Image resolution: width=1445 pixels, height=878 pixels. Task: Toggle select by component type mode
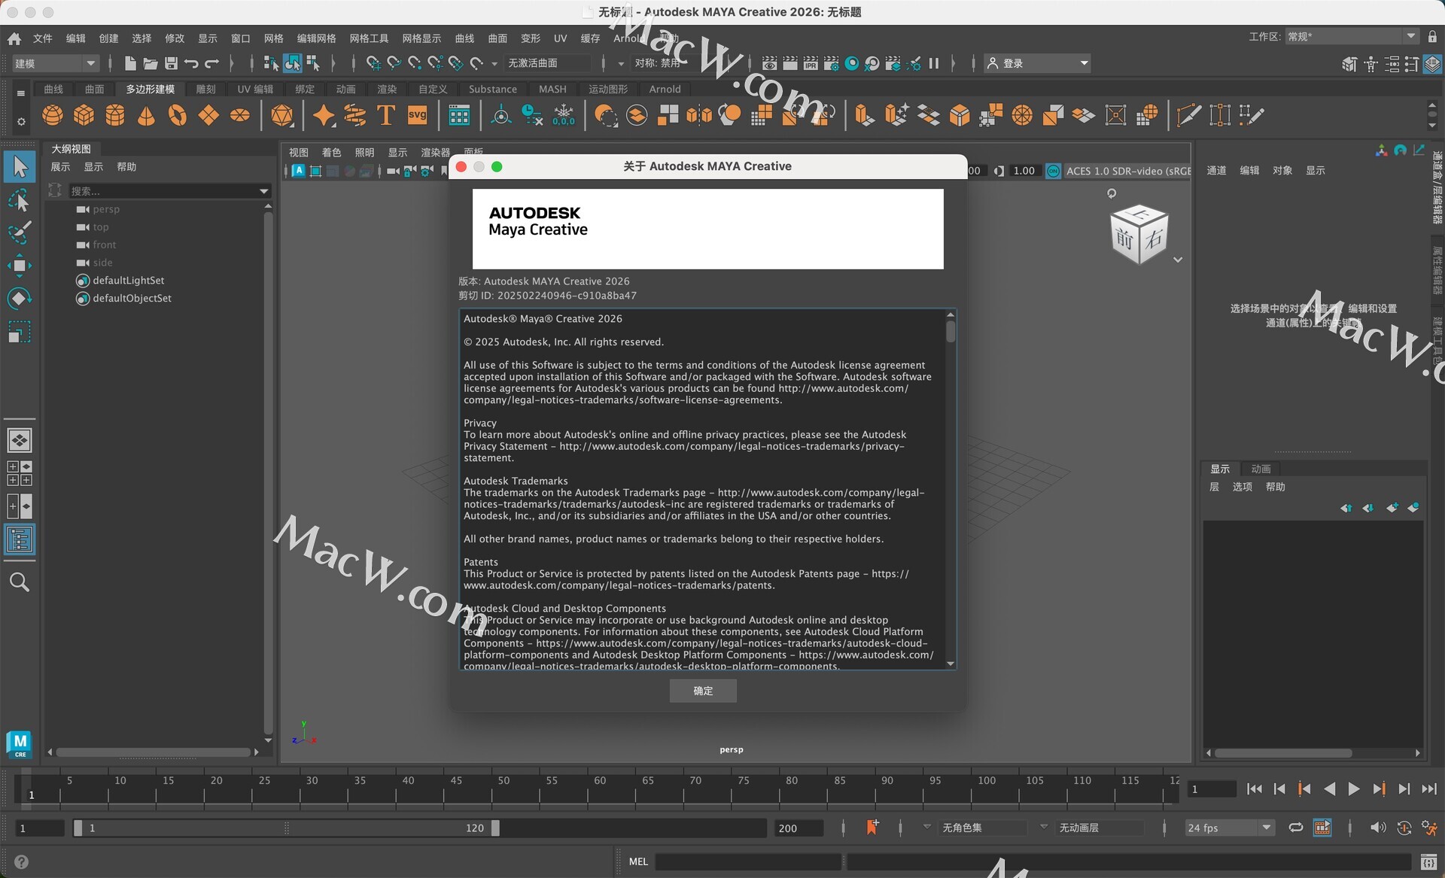[x=313, y=63]
